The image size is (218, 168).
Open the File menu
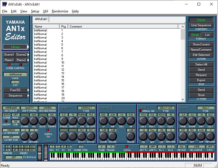tap(5, 11)
